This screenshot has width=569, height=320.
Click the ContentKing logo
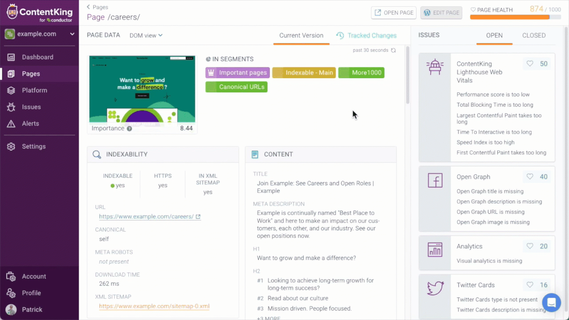(x=39, y=13)
